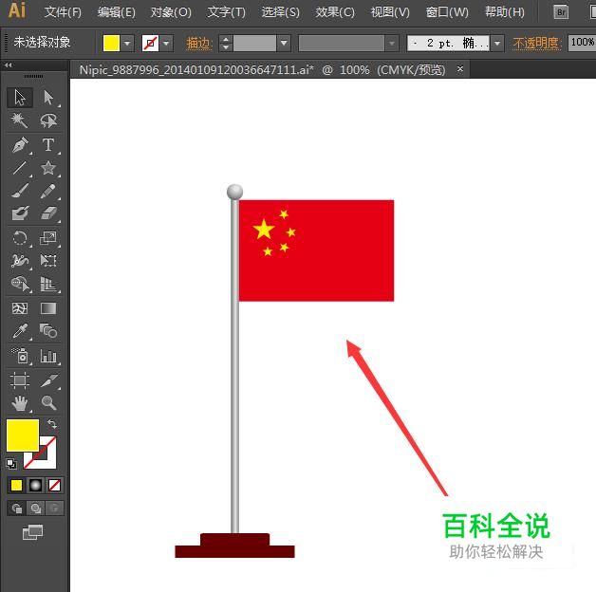The height and width of the screenshot is (592, 596).
Task: Select the Shape Builder tool
Action: 20,284
